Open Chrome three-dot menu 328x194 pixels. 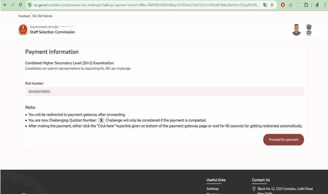click(x=324, y=5)
